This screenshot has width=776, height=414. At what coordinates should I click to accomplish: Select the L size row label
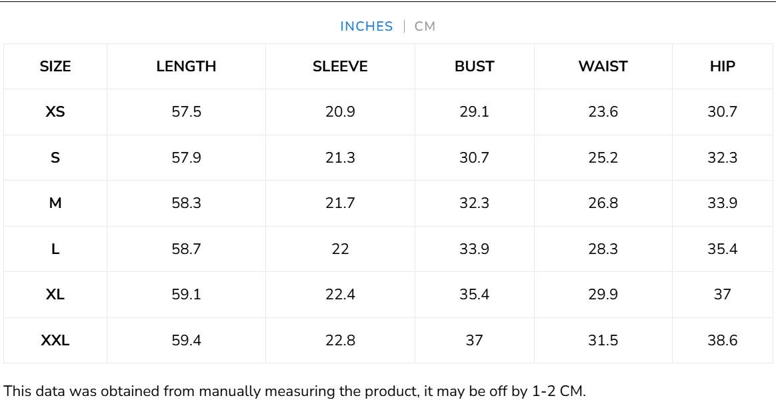pos(55,249)
